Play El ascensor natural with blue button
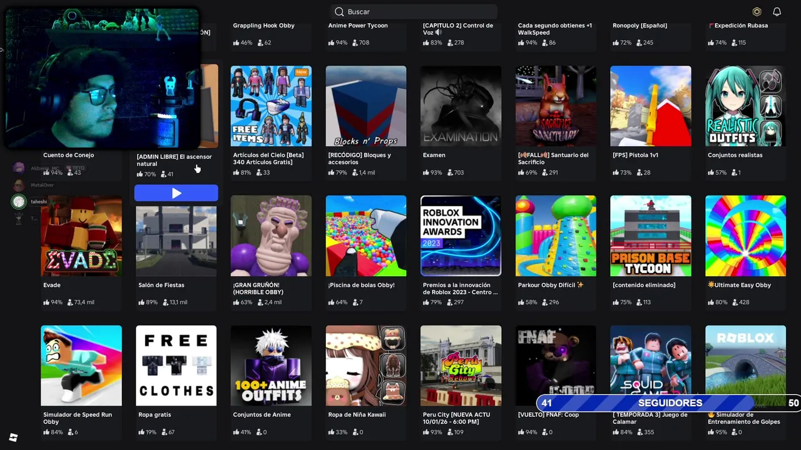Viewport: 801px width, 450px height. pos(176,193)
